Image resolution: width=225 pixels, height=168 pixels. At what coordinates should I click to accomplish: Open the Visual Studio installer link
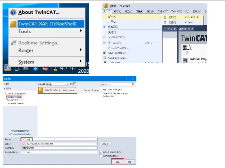[20, 134]
